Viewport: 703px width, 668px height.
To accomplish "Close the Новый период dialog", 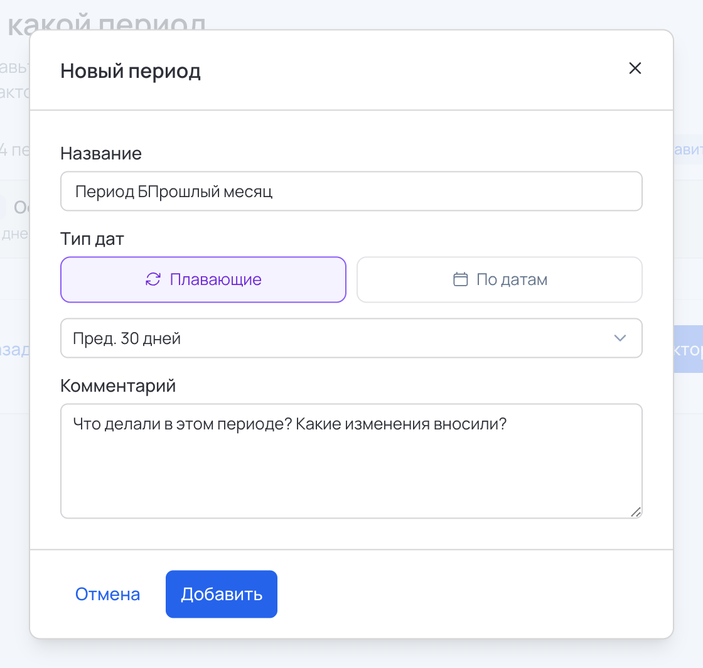I will [635, 68].
